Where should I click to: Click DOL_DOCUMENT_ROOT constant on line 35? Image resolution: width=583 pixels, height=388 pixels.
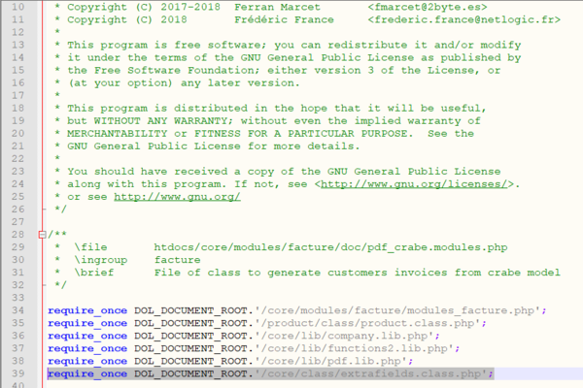191,322
